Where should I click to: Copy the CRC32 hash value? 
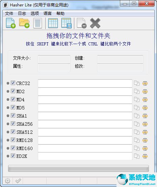click(137, 83)
